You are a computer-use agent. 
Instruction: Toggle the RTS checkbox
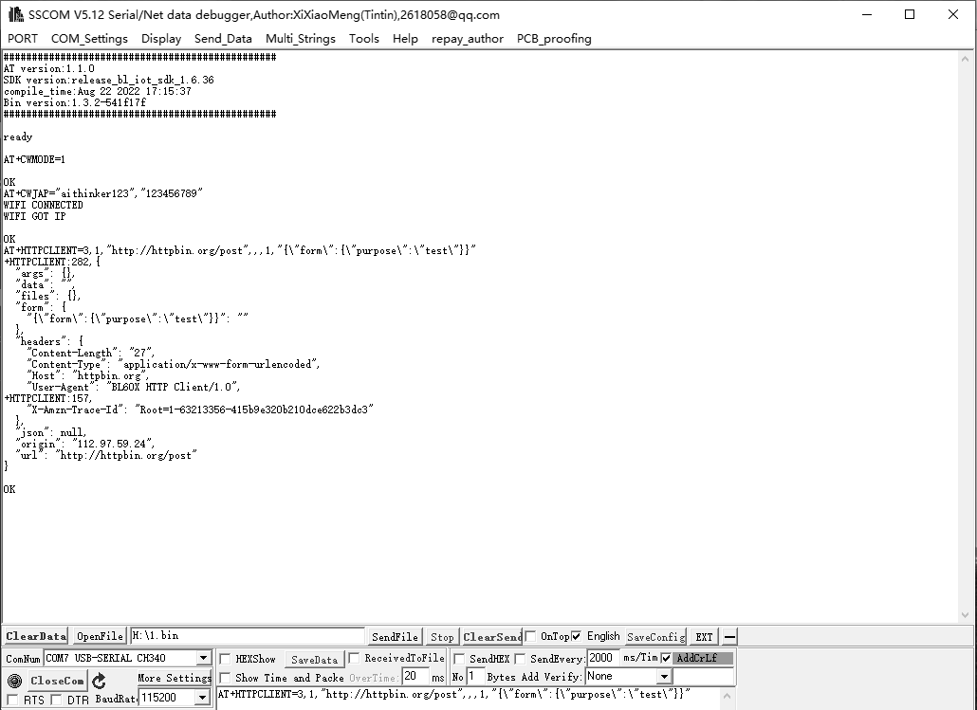tap(12, 700)
